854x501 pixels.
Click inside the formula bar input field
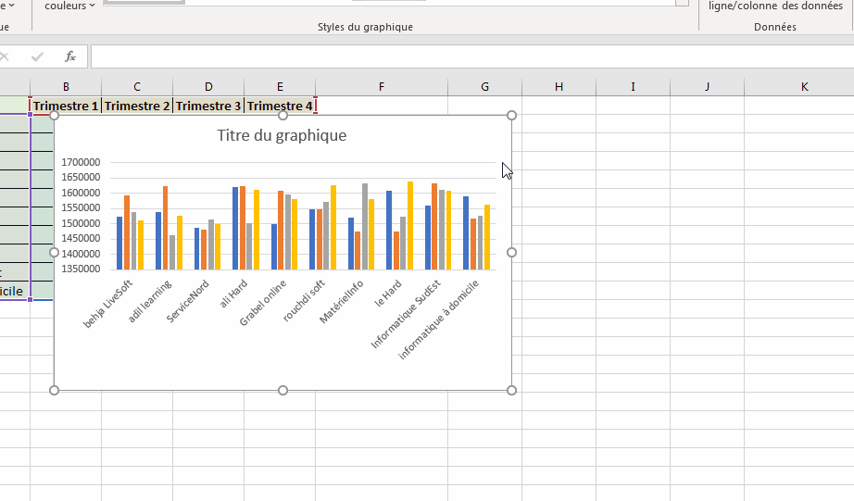[472, 56]
